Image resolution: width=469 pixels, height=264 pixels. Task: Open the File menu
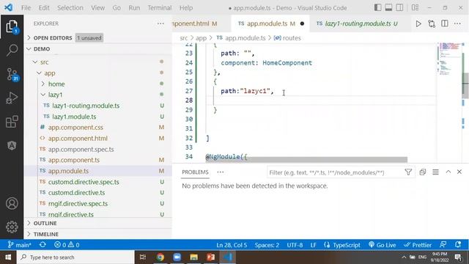coord(26,8)
